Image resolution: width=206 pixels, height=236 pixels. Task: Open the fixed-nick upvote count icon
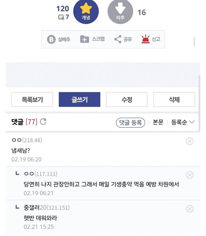point(61,18)
